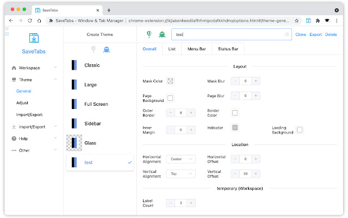The width and height of the screenshot is (348, 218).
Task: Go forward with the forward arrow
Action: point(21,21)
